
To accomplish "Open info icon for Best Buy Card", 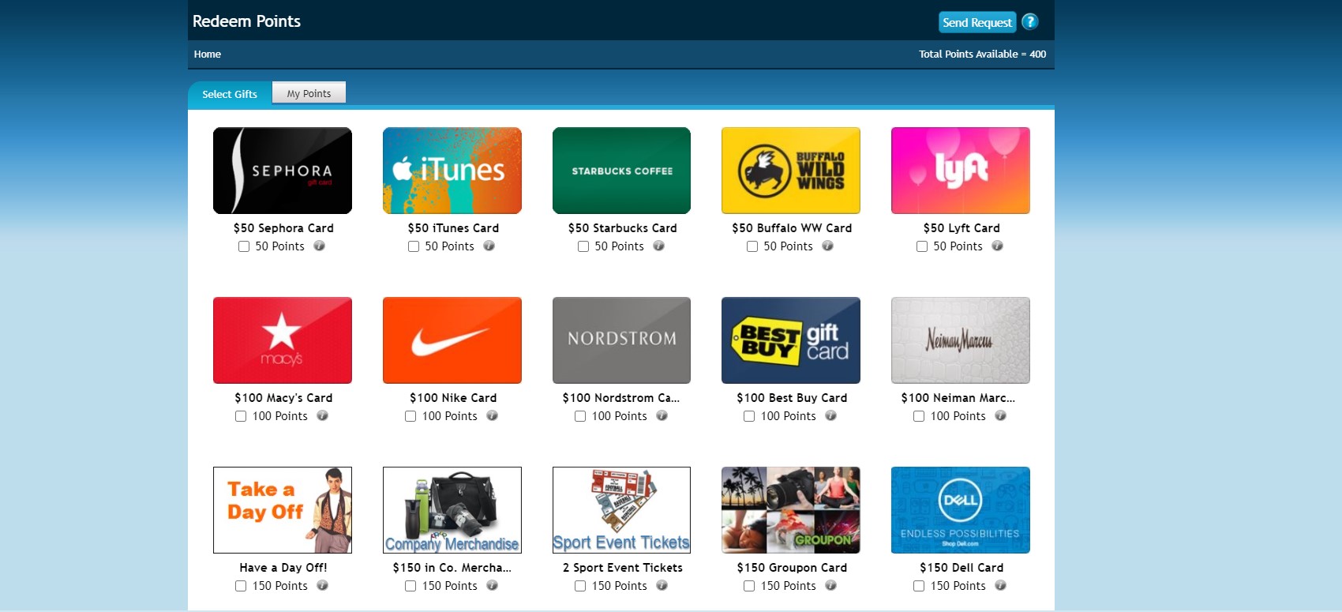I will pyautogui.click(x=831, y=415).
